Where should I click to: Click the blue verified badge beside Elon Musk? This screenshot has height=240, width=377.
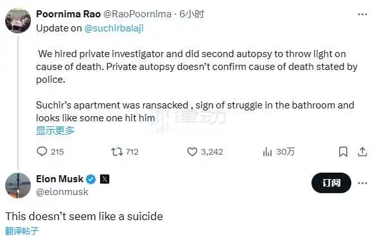[91, 179]
